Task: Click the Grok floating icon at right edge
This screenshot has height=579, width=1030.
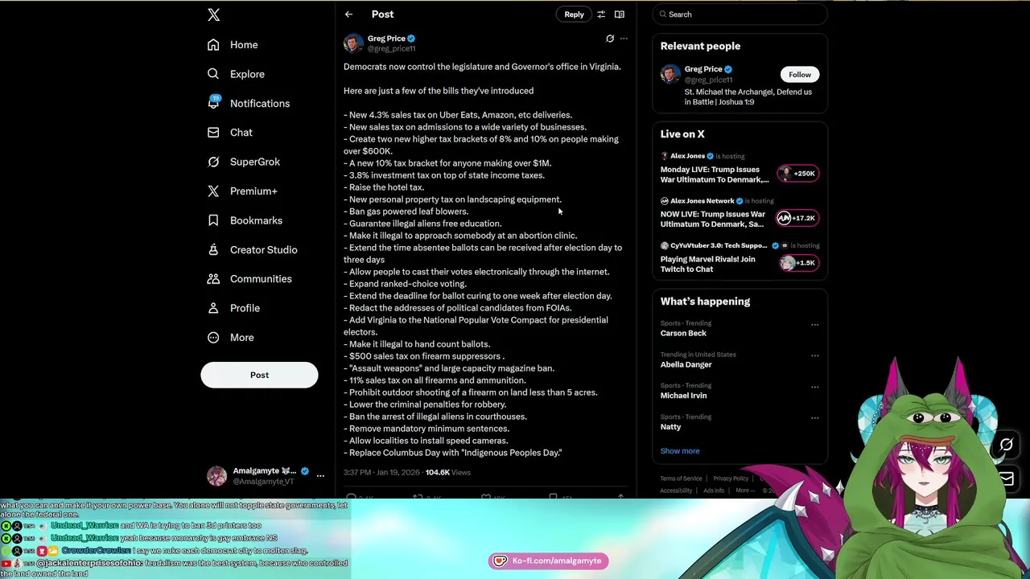Action: click(1006, 445)
